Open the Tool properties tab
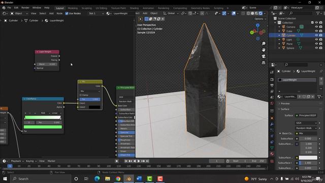 tap(272, 72)
